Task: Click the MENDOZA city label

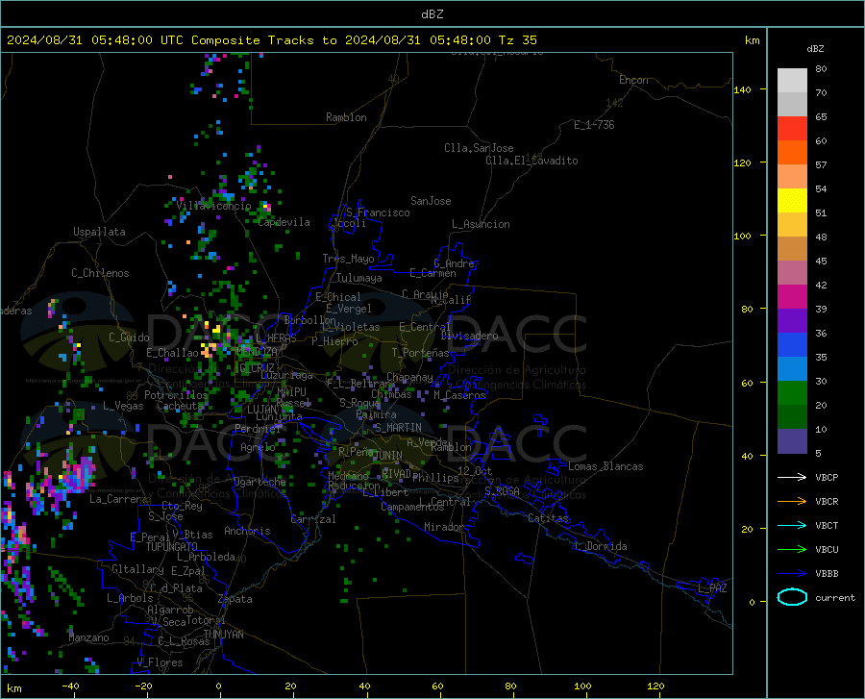Action: [x=257, y=352]
